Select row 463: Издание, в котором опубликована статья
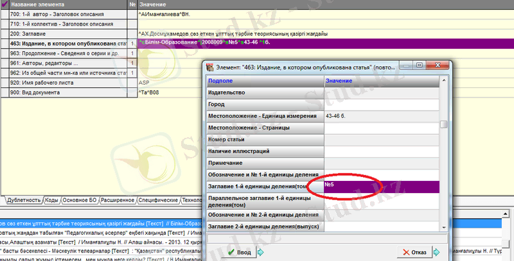This screenshot has height=261, width=514. coord(68,44)
